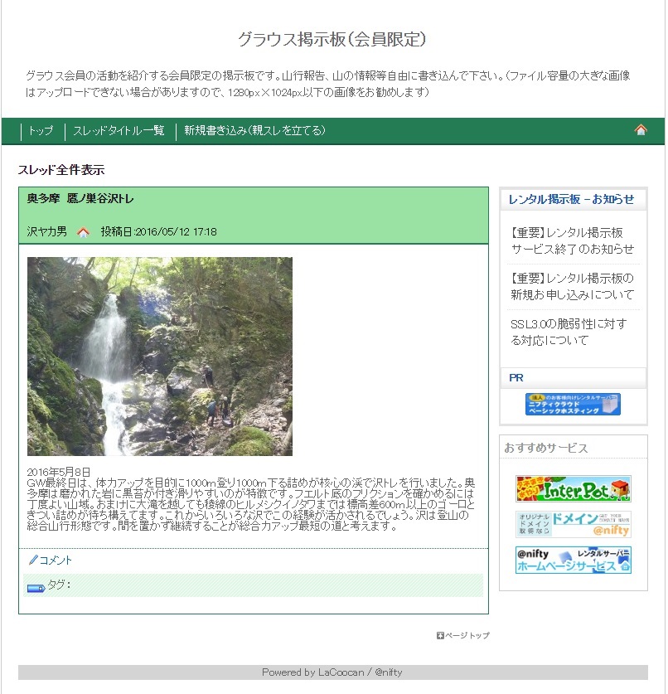
Task: Open スレッドタイトル一覧 in the navbar
Action: pos(119,130)
